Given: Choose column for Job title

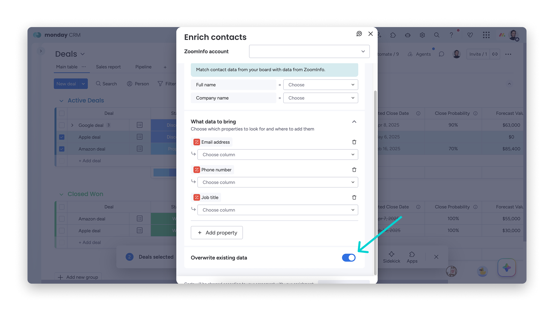Looking at the screenshot, I should pyautogui.click(x=278, y=210).
